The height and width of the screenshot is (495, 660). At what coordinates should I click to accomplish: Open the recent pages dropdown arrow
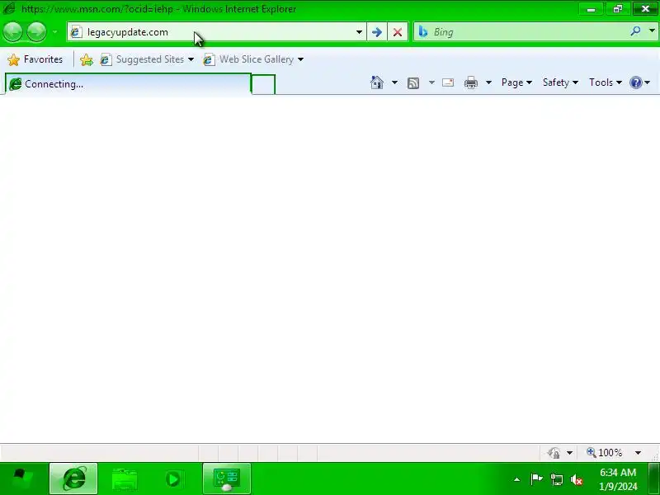coord(54,32)
